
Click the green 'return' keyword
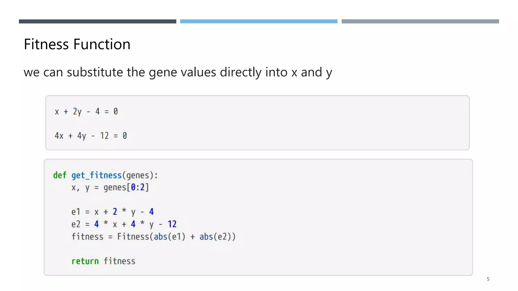pyautogui.click(x=85, y=261)
